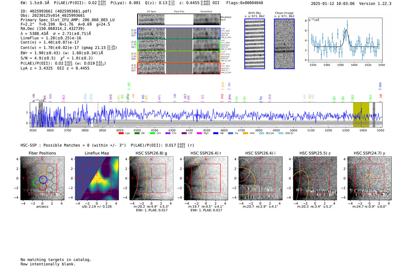Click the S/N = 4.9(±0.5) line
Screen dimensions: 412x280
57,58
